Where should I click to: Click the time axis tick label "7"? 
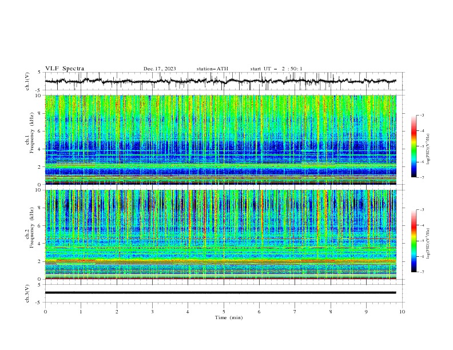[295, 312]
